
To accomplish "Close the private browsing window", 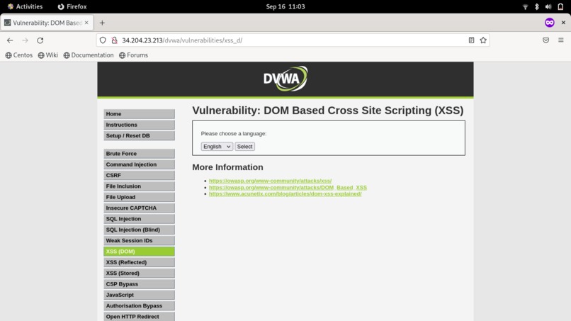I will (x=563, y=23).
